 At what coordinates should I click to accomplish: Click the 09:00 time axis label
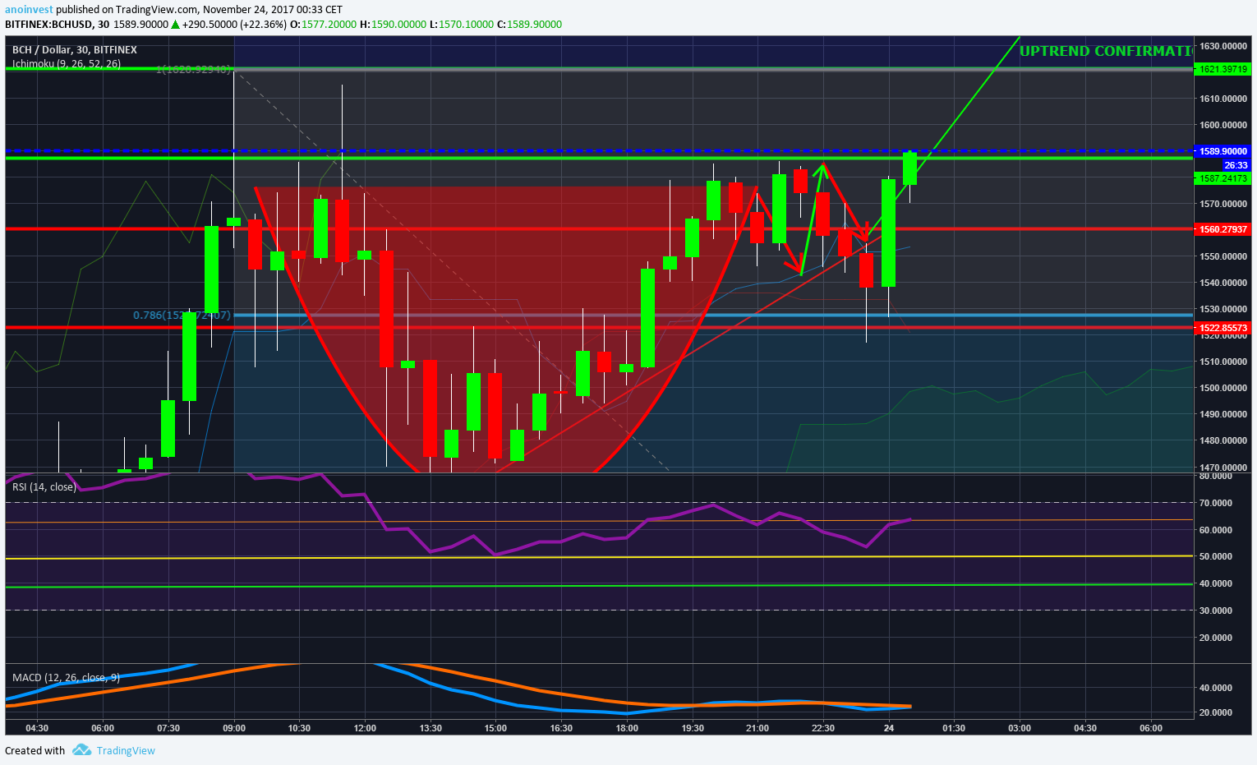(x=234, y=728)
